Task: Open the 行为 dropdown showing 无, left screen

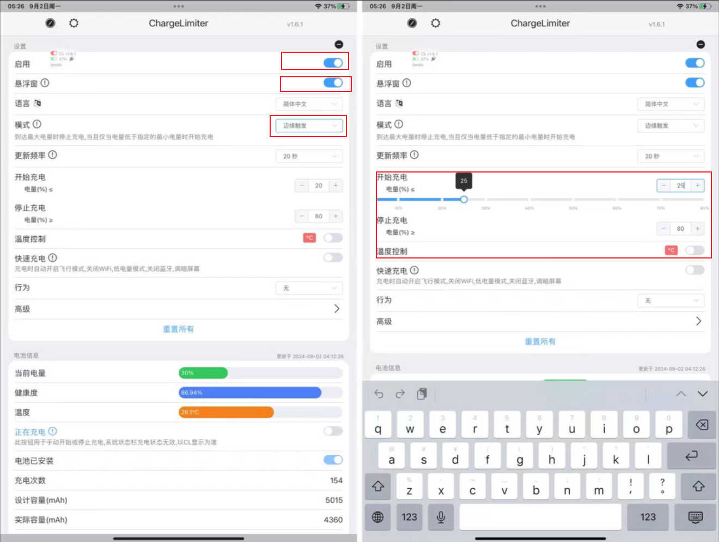Action: click(309, 288)
